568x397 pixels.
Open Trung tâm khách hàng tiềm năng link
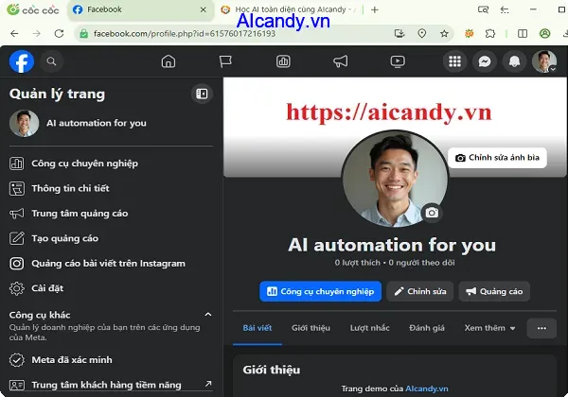point(111,385)
